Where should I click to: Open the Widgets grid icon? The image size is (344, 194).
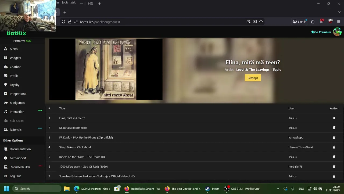coord(5,58)
